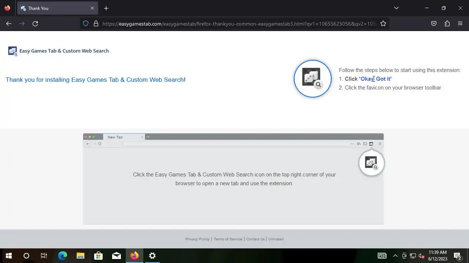Launch Microsoft Edge from taskbar
The height and width of the screenshot is (263, 469).
(x=63, y=256)
